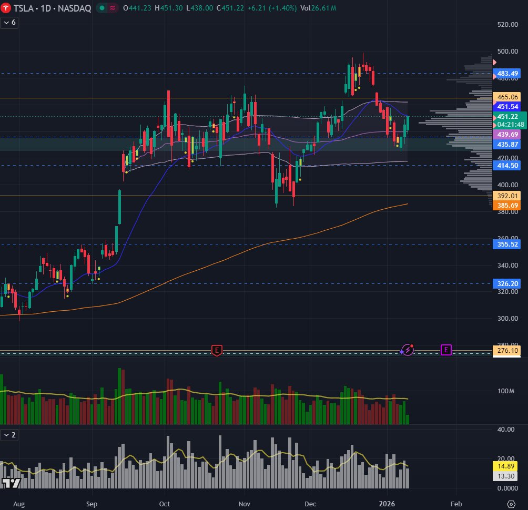Click the Vol 26.61 M reading
Viewport: 528px width, 510px height.
pos(318,8)
